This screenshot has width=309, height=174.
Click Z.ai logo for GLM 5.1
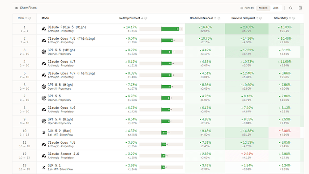(x=44, y=167)
